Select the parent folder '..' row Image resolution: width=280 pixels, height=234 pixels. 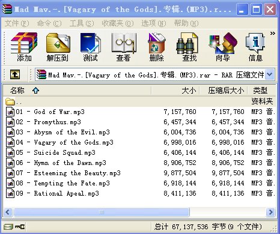point(139,101)
